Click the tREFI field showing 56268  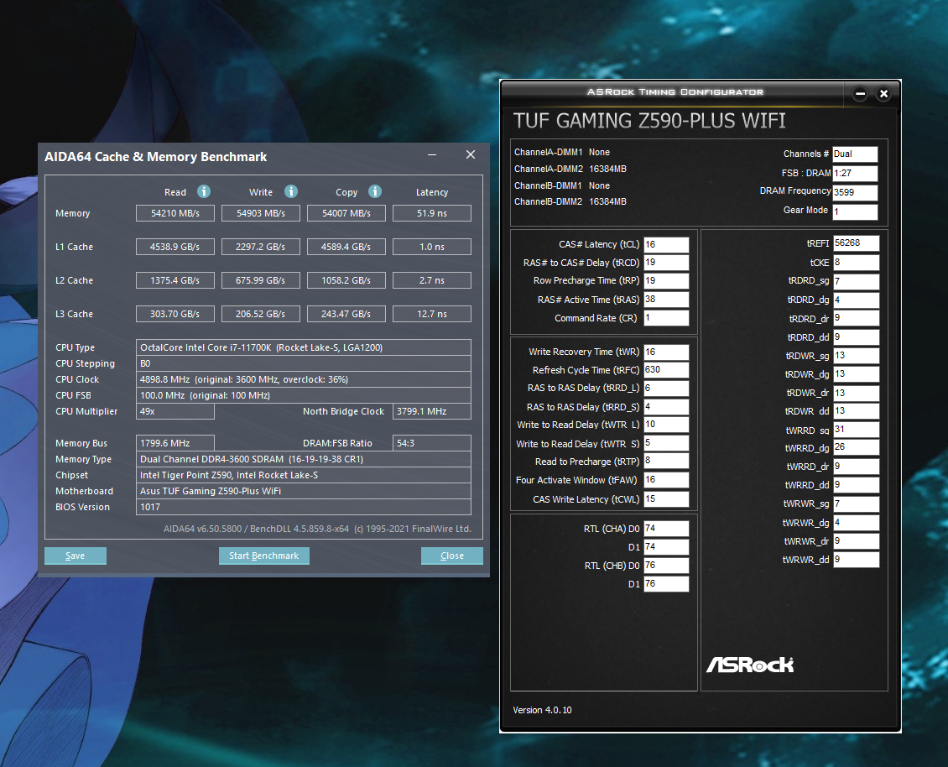pos(856,243)
